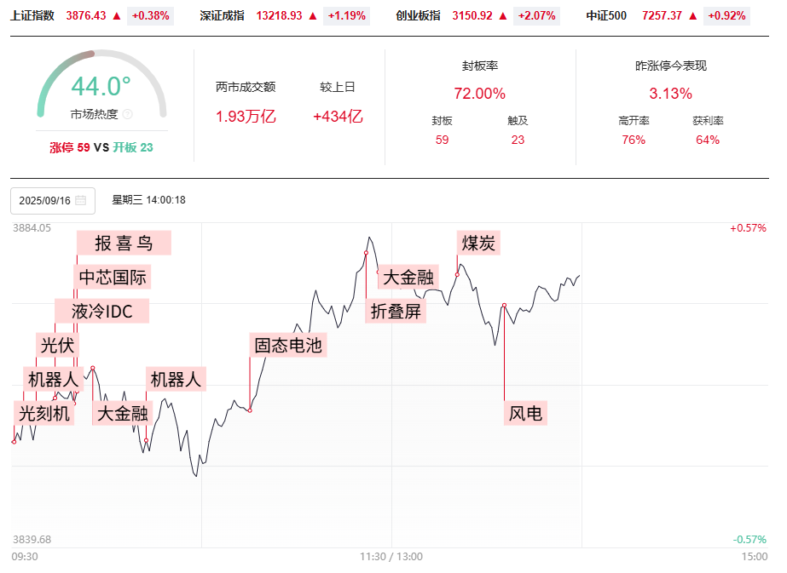787x573 pixels.
Task: Click the 报喜鸟 marker label on chart
Action: click(x=124, y=244)
